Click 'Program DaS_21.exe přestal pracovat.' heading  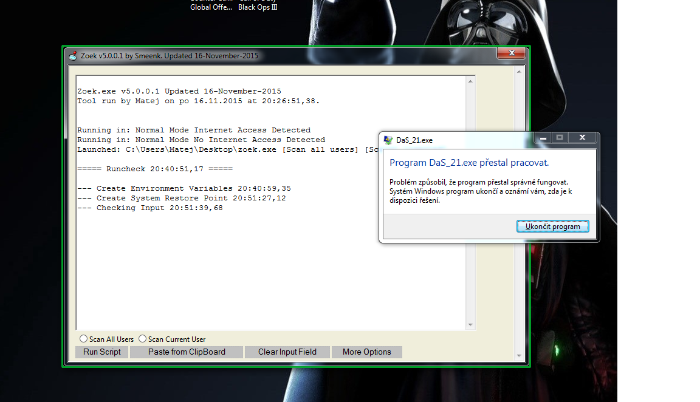point(469,162)
